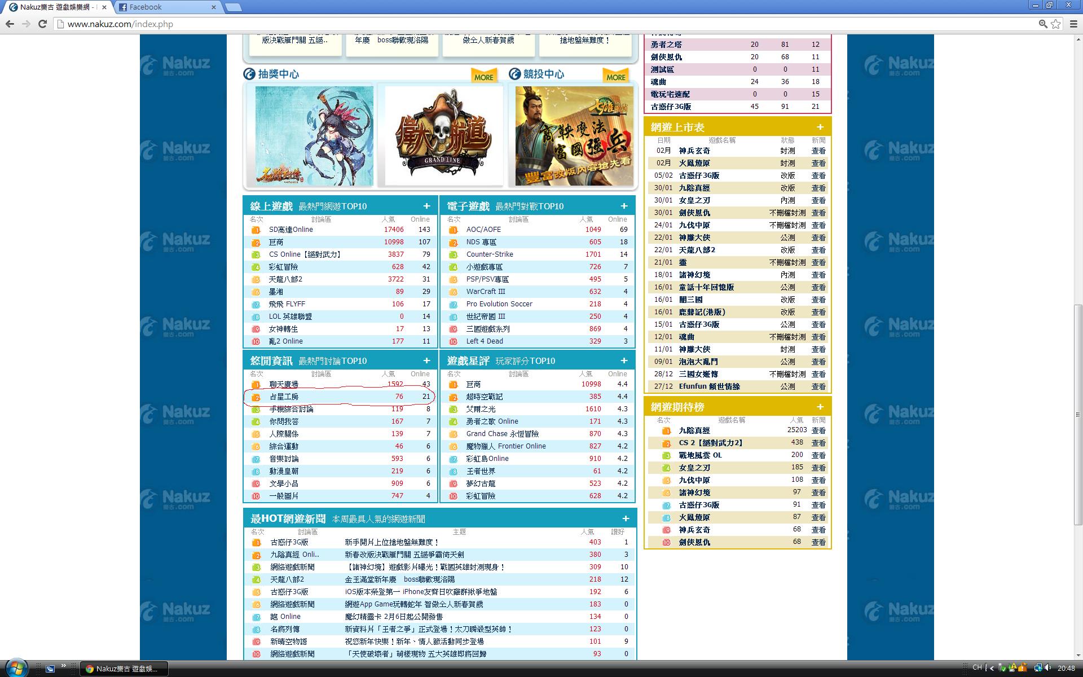Open the anime girl lottery thumbnail

314,136
